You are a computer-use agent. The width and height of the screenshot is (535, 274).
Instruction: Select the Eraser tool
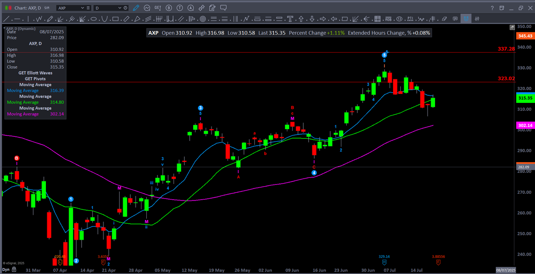point(444,19)
